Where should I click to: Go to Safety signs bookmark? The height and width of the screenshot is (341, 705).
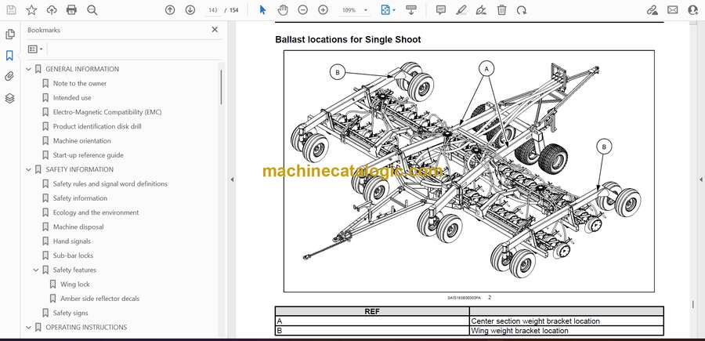tap(70, 313)
